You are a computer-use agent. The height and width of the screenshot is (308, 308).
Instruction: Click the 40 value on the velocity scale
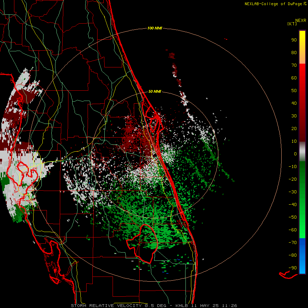(x=294, y=103)
